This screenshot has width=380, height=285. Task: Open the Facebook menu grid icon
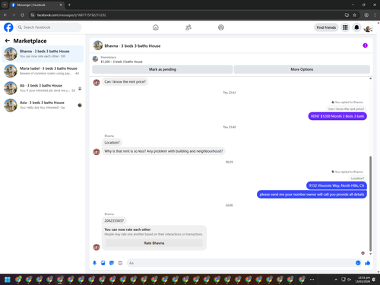coord(345,27)
